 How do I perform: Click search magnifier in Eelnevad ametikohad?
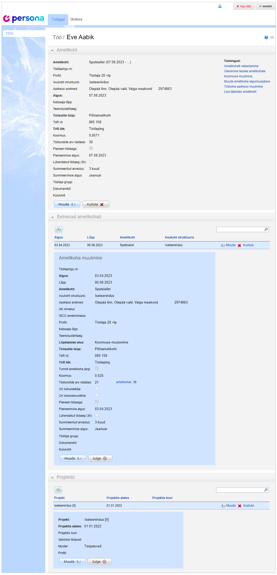pos(266,229)
